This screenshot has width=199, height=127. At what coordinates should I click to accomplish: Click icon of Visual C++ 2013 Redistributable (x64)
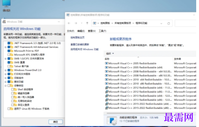[107, 96]
